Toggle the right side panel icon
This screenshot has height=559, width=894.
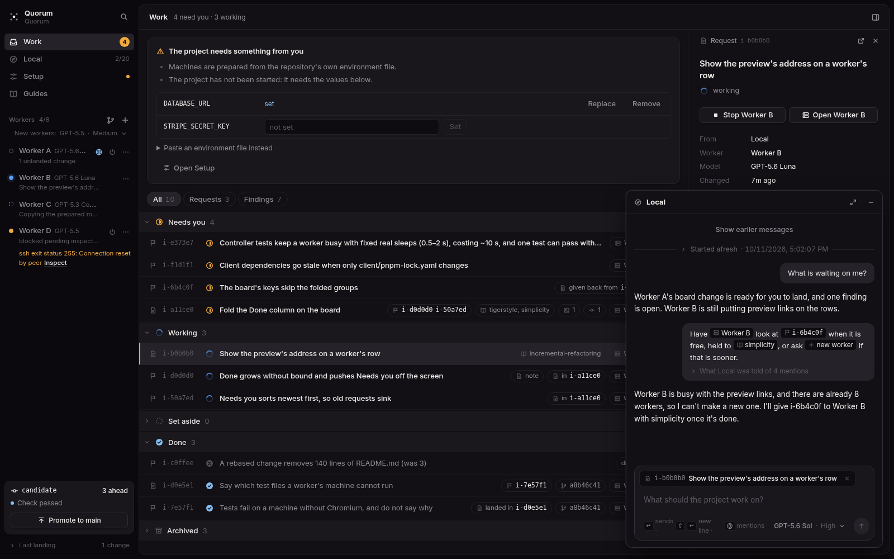876,17
